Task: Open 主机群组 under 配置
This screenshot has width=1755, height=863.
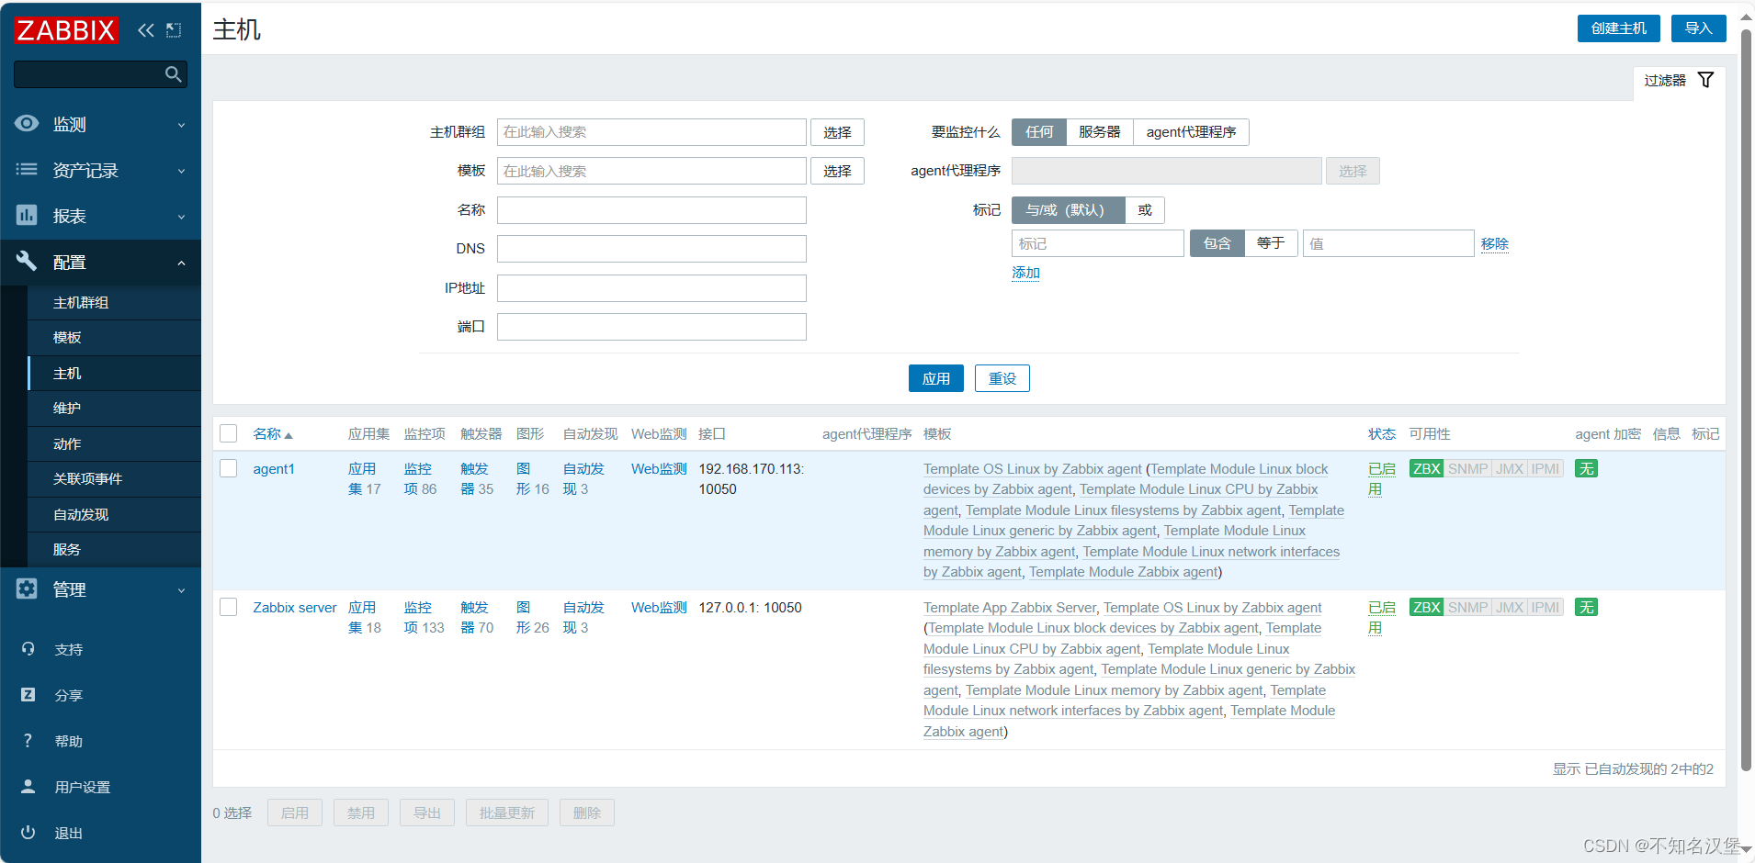Action: click(115, 303)
